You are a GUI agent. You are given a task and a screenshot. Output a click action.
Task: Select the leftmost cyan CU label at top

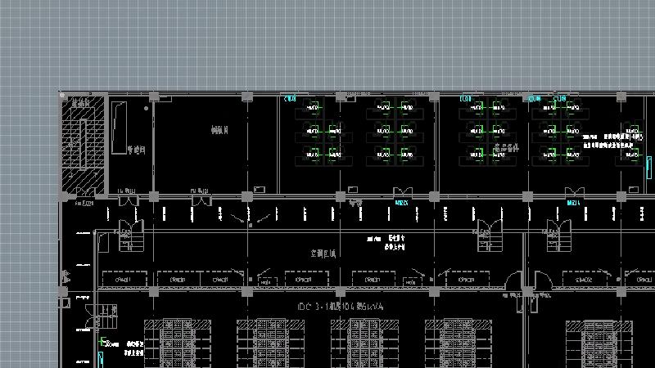pos(290,99)
